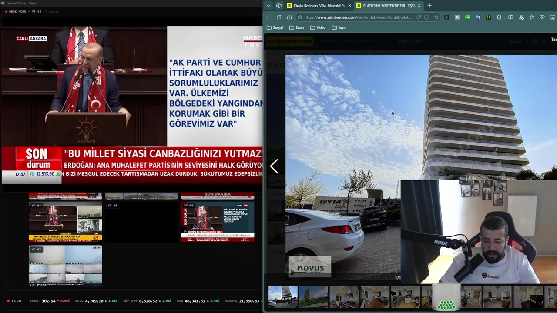Viewport: 557px width, 313px height.
Task: Open the address bar more-options ellipsis icon
Action: [x=427, y=17]
